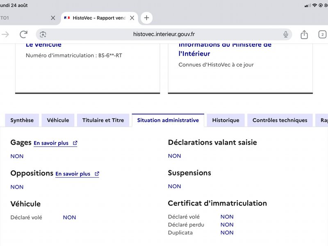Viewport: 328px width, 246px height.
Task: Click the Duplicata NON value
Action: coord(227,232)
